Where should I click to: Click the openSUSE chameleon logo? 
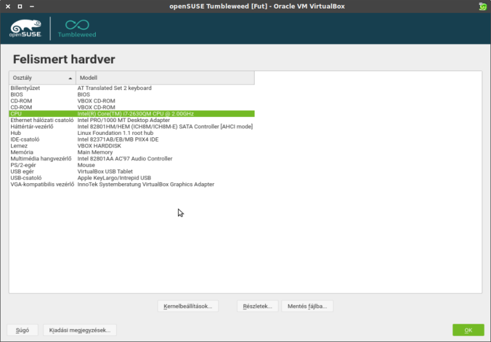25,28
